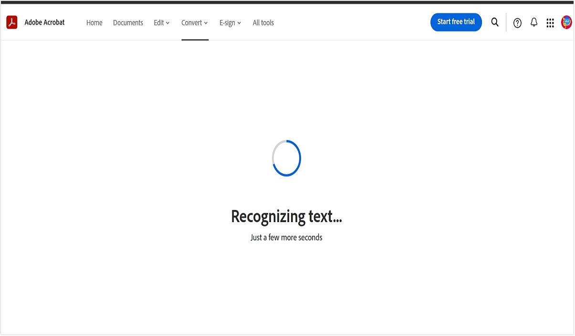575x336 pixels.
Task: Open search using the magnifying glass icon
Action: click(495, 22)
